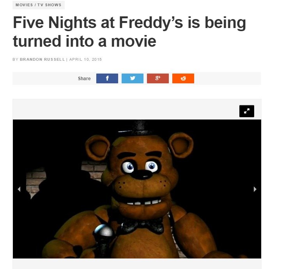Click the Share label in the share bar
The height and width of the screenshot is (269, 292).
pos(84,79)
